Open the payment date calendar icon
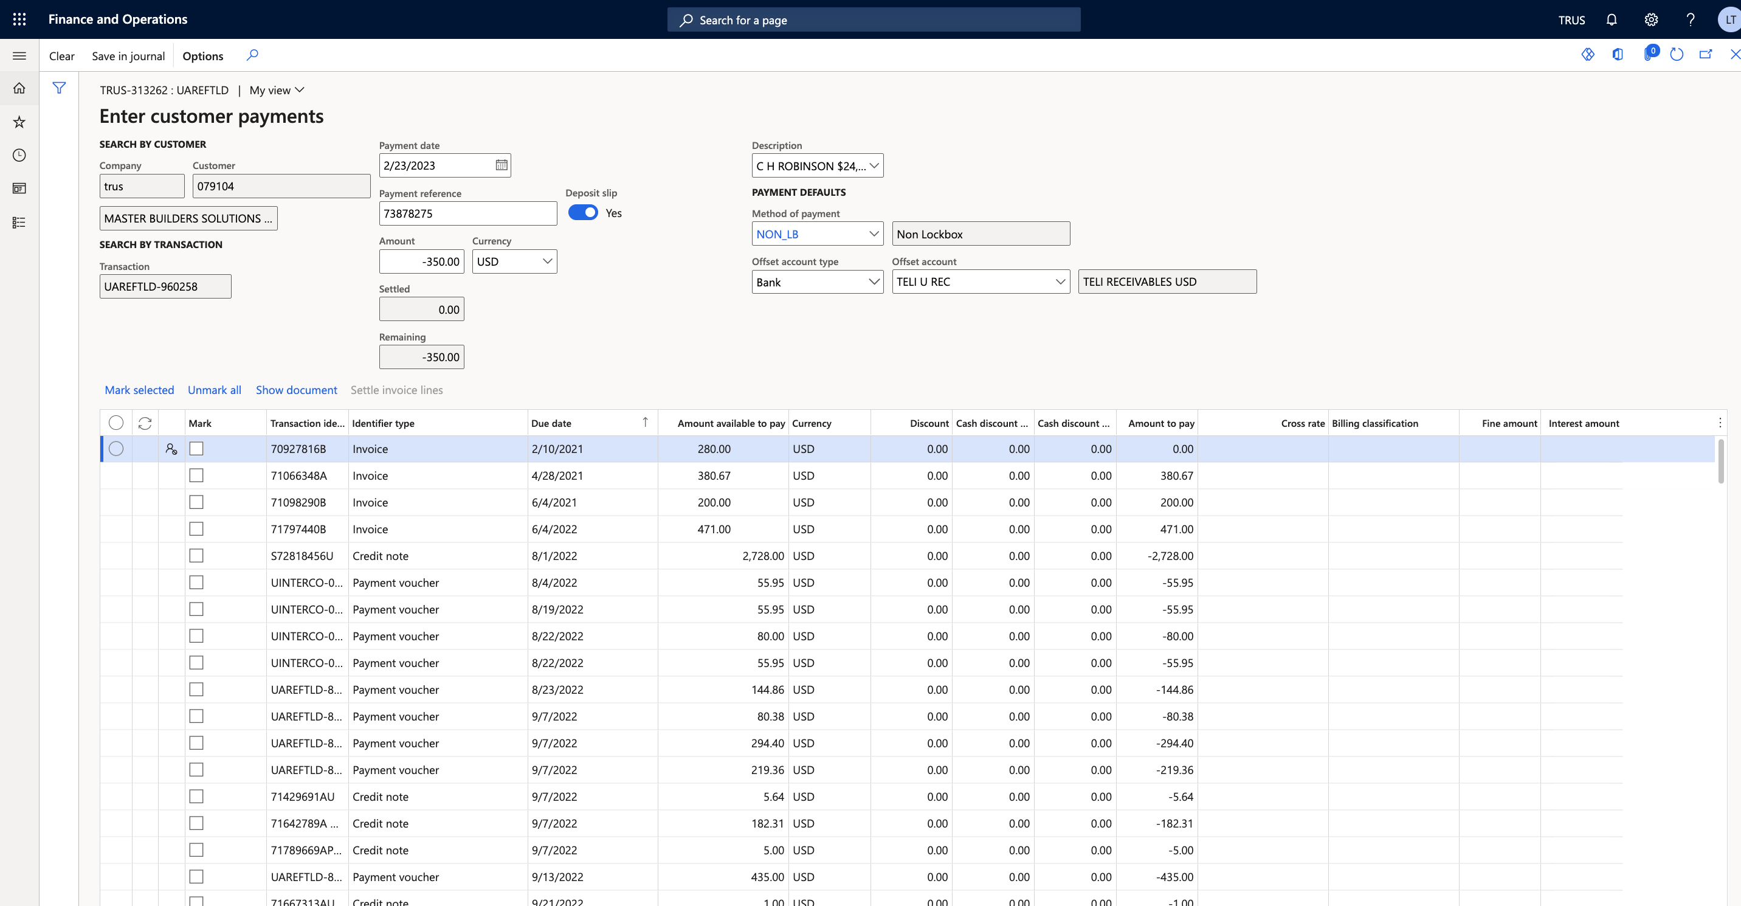The image size is (1741, 906). [501, 165]
